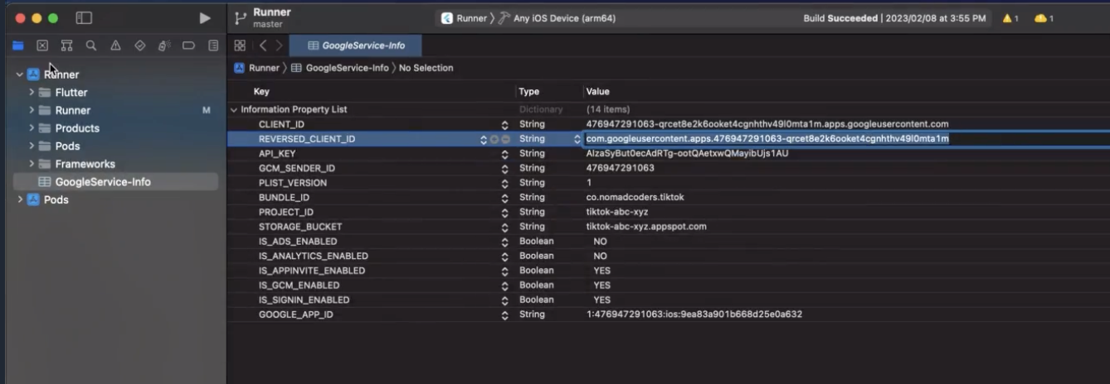Image resolution: width=1110 pixels, height=384 pixels.
Task: Click the GOOGLE_APP_ID value string
Action: [694, 314]
